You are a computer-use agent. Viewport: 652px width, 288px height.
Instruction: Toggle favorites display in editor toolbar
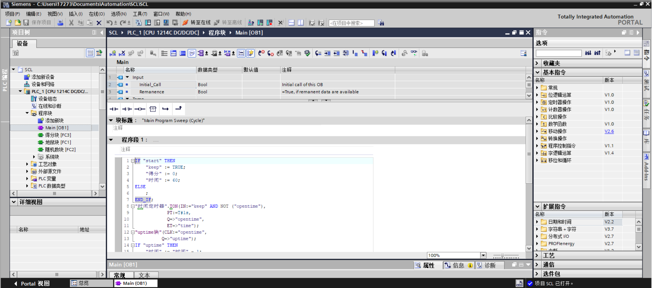(x=250, y=53)
